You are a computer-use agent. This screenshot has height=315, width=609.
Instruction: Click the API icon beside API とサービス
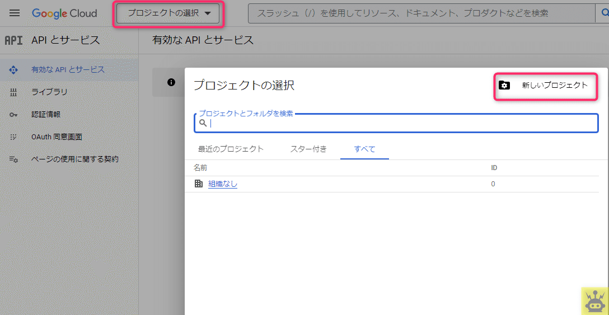pos(13,40)
